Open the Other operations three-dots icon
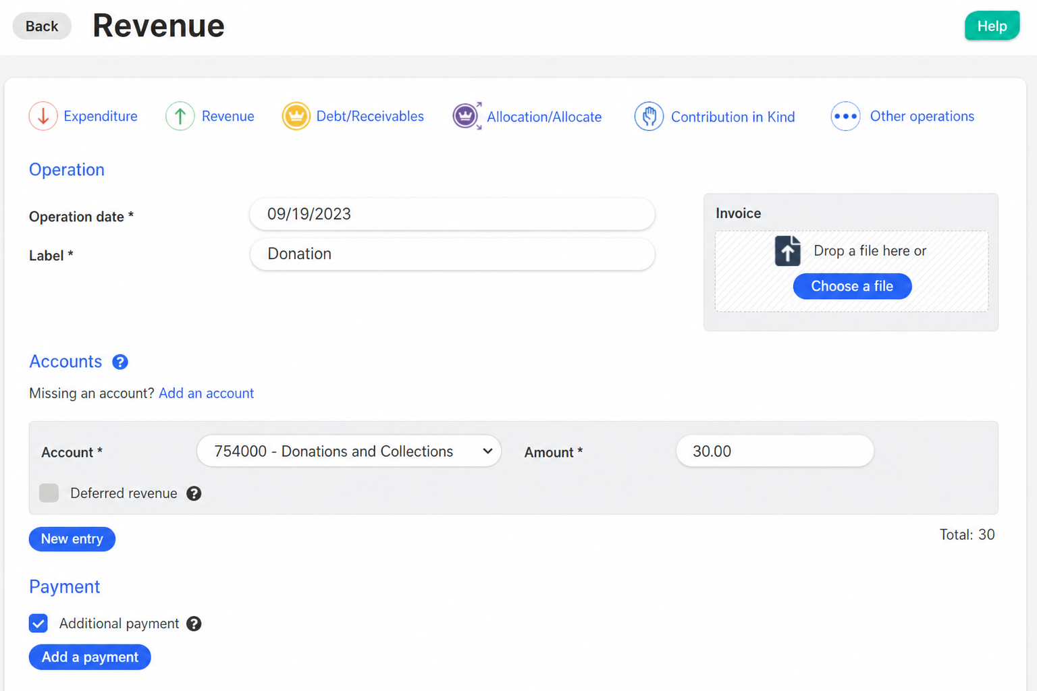 pyautogui.click(x=845, y=116)
